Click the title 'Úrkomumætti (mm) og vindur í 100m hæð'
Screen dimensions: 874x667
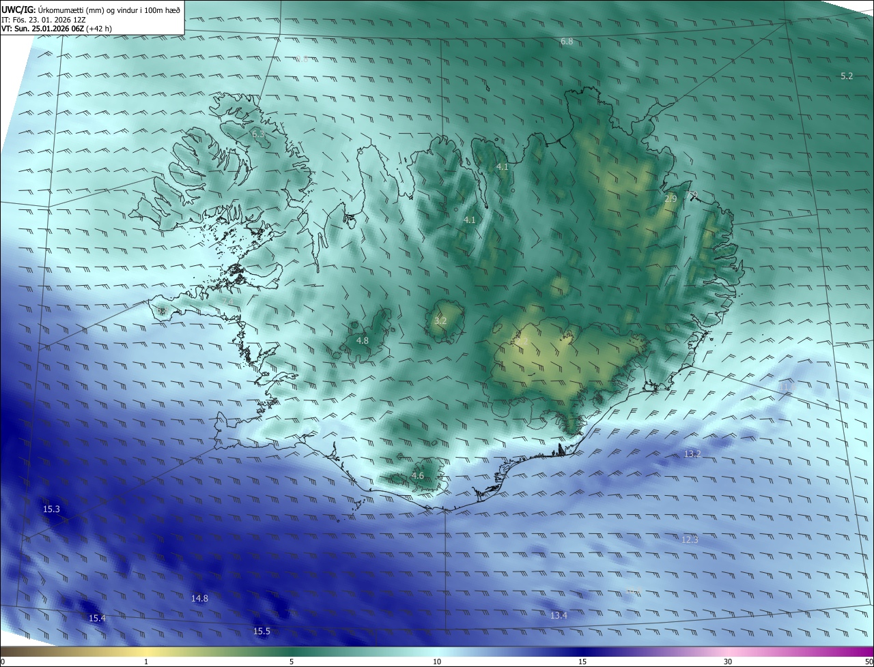click(109, 10)
